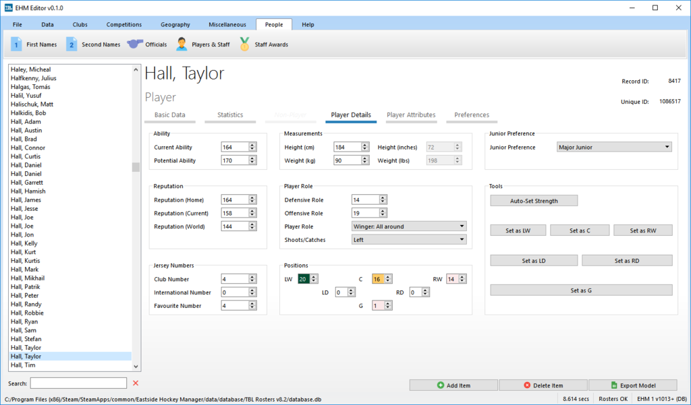Image resolution: width=691 pixels, height=405 pixels.
Task: Click the Add Item button
Action: 453,385
